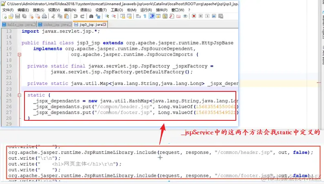Viewport: 324px width, 184px height.
Task: Collapse the static block fold on line 24
Action: tap(20, 95)
